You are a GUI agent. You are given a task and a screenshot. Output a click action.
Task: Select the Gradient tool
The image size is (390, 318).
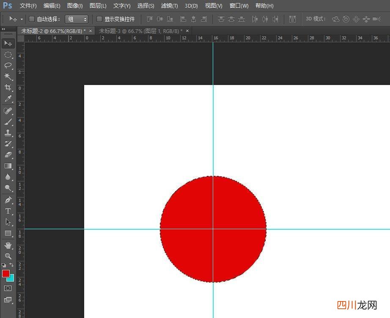click(x=8, y=166)
